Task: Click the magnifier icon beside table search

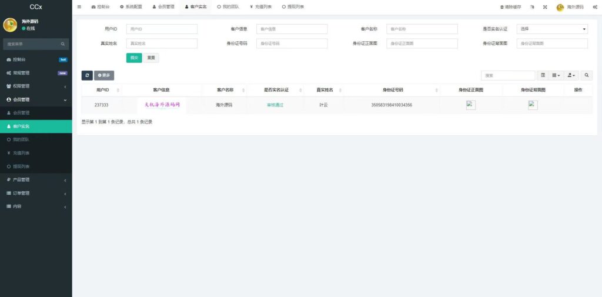Action: pyautogui.click(x=586, y=75)
